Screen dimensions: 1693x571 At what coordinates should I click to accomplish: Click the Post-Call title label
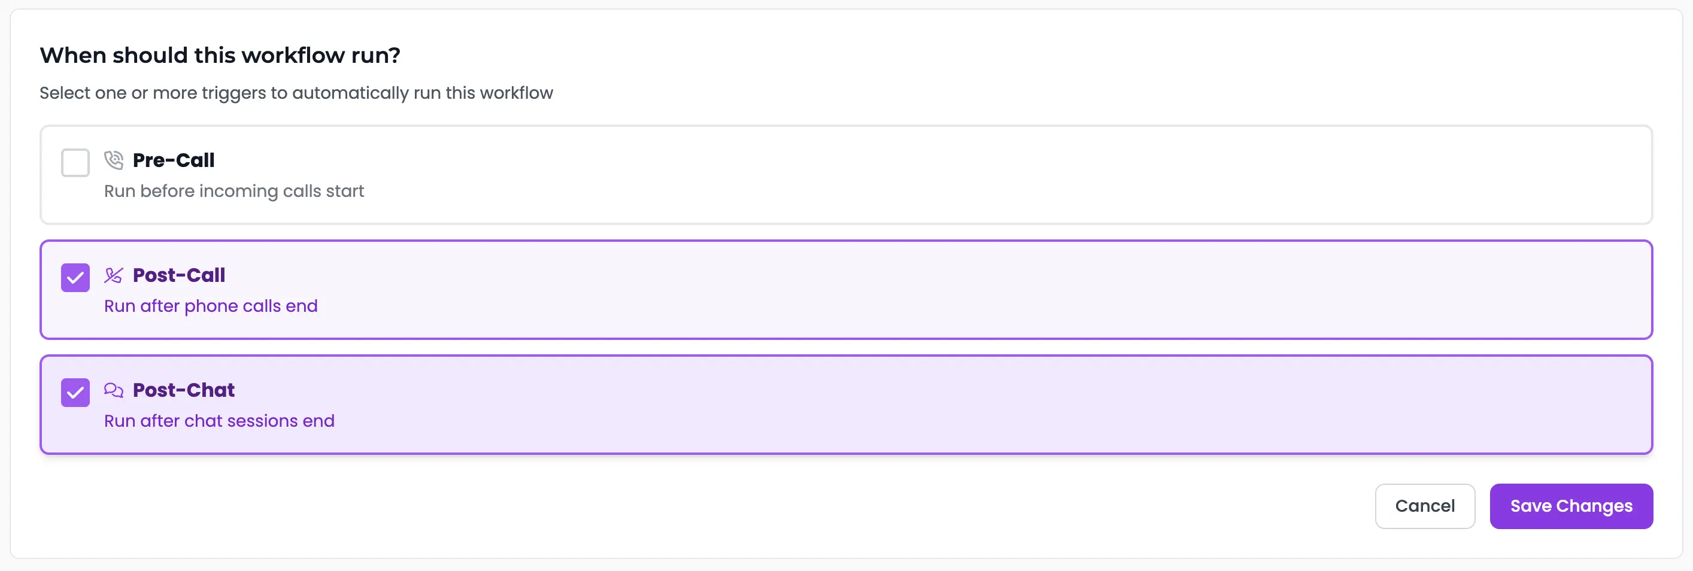179,275
